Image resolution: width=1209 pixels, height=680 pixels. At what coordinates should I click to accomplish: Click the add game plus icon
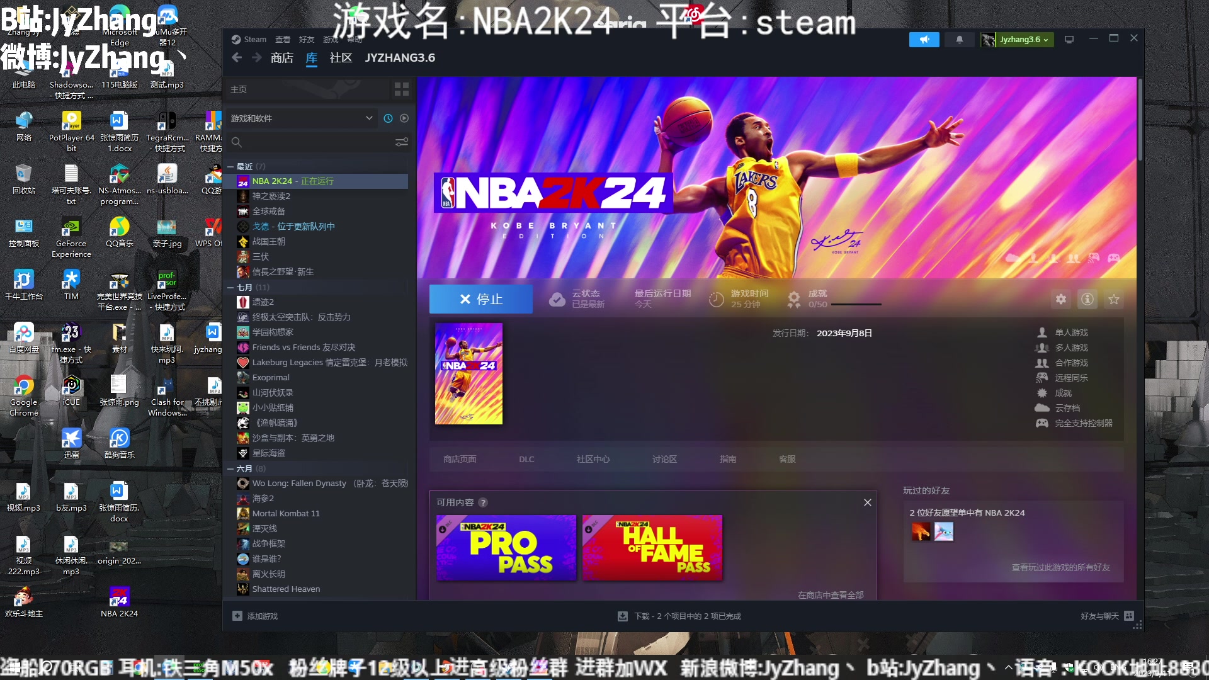pyautogui.click(x=237, y=616)
